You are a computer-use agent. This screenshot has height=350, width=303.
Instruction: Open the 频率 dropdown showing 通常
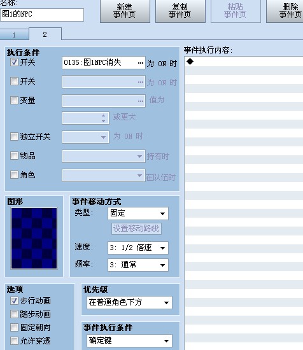[x=138, y=265]
